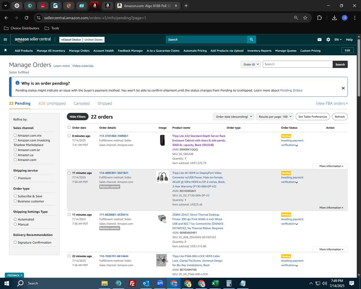Click the bookmark icon in navigation bar
Screen dimensions: 361x289
(5, 51)
